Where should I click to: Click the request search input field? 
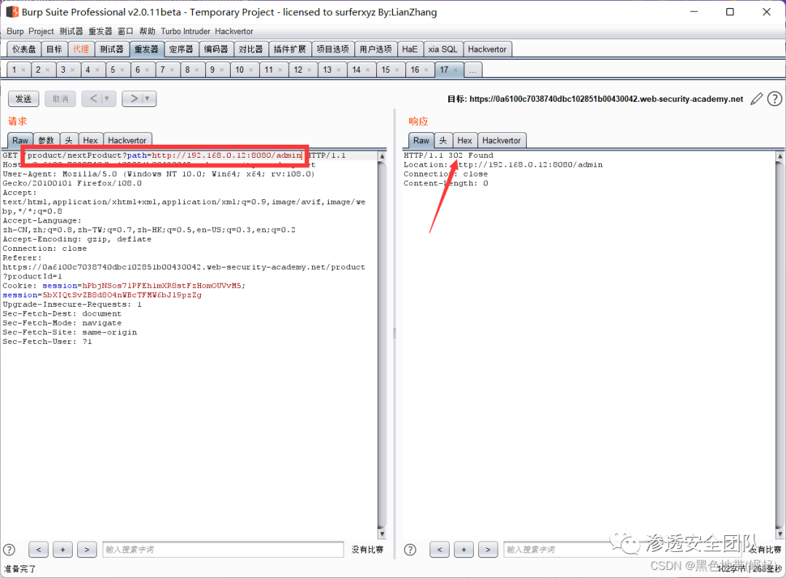[x=223, y=550]
